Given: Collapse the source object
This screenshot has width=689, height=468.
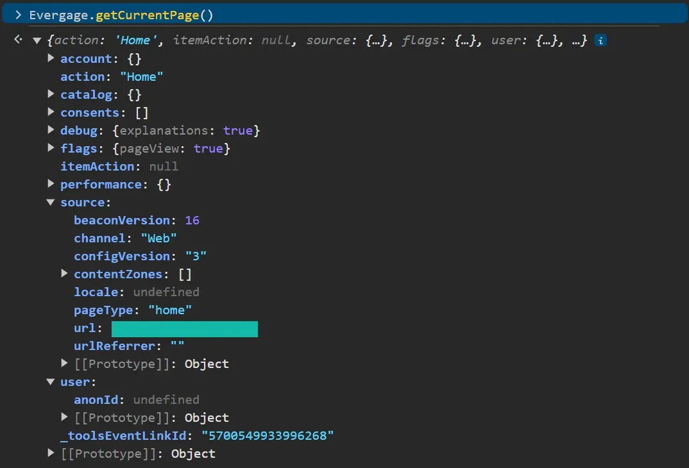Looking at the screenshot, I should [x=51, y=202].
